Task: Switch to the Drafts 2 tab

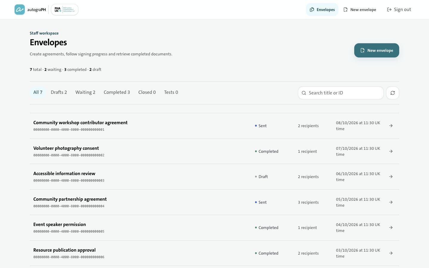Action: (59, 92)
